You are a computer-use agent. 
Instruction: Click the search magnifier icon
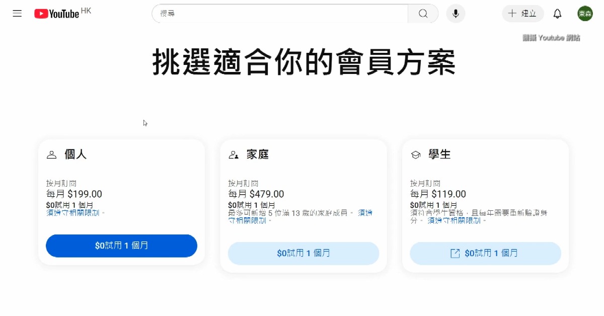pyautogui.click(x=423, y=14)
